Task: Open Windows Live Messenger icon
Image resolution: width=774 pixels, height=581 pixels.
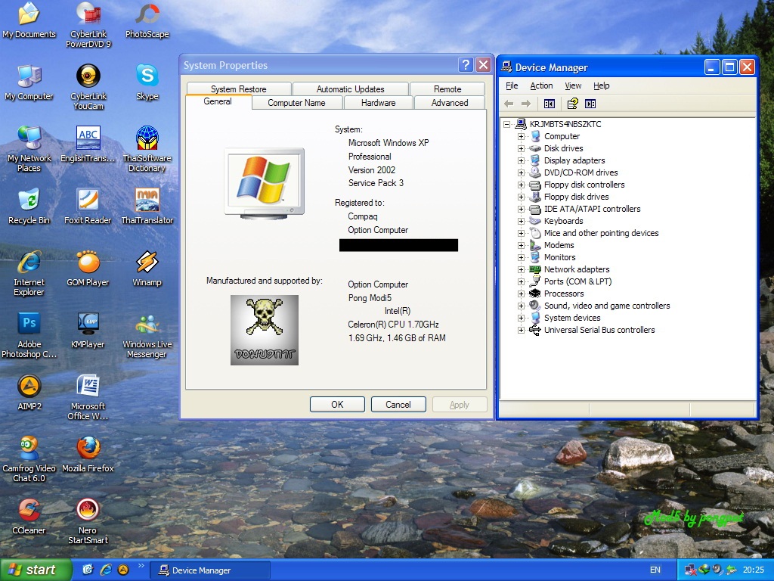Action: tap(147, 335)
